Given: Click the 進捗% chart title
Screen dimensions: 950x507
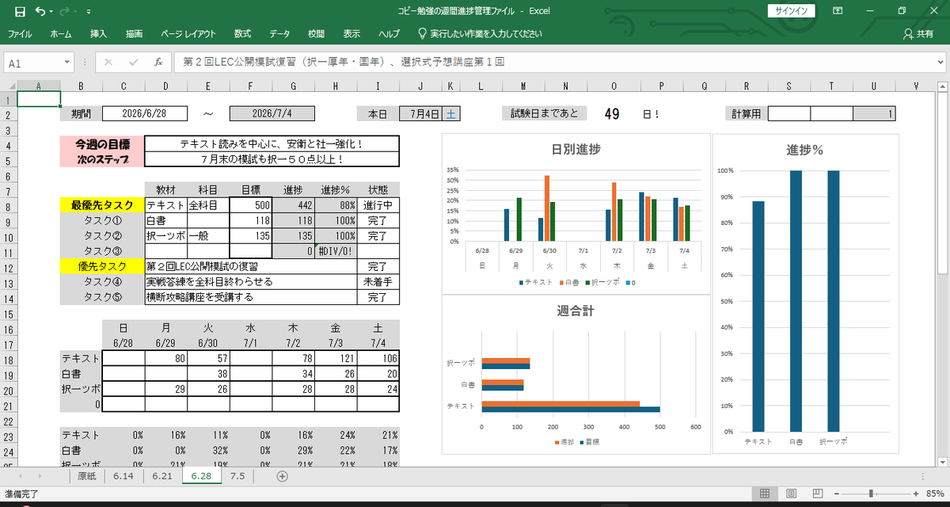Looking at the screenshot, I should [807, 151].
